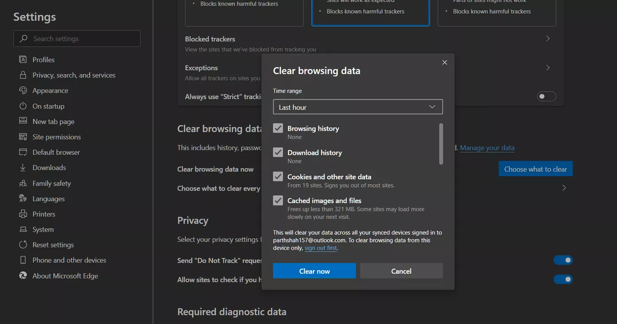Turn on Always use Strict tracking toggle
Screen dimensions: 617x324
[546, 96]
